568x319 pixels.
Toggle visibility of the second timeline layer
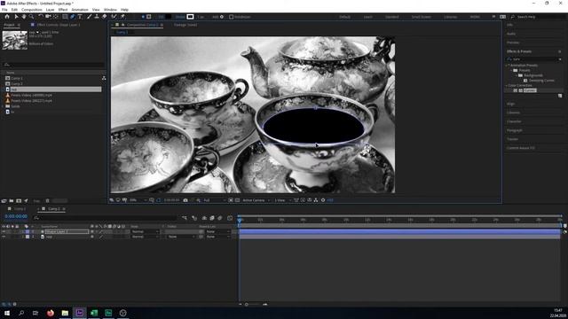[4, 237]
